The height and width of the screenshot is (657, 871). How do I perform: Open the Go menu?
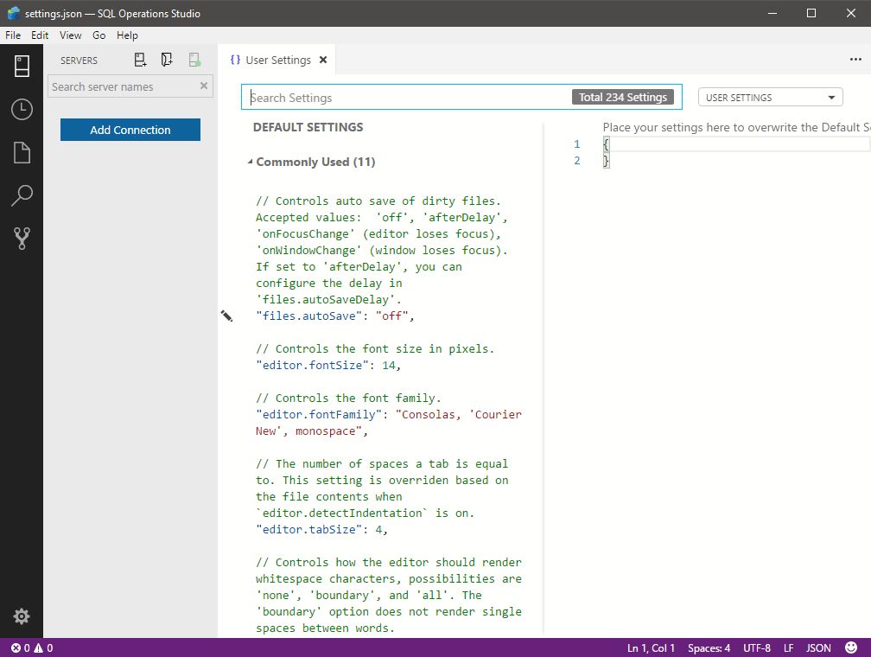[99, 35]
